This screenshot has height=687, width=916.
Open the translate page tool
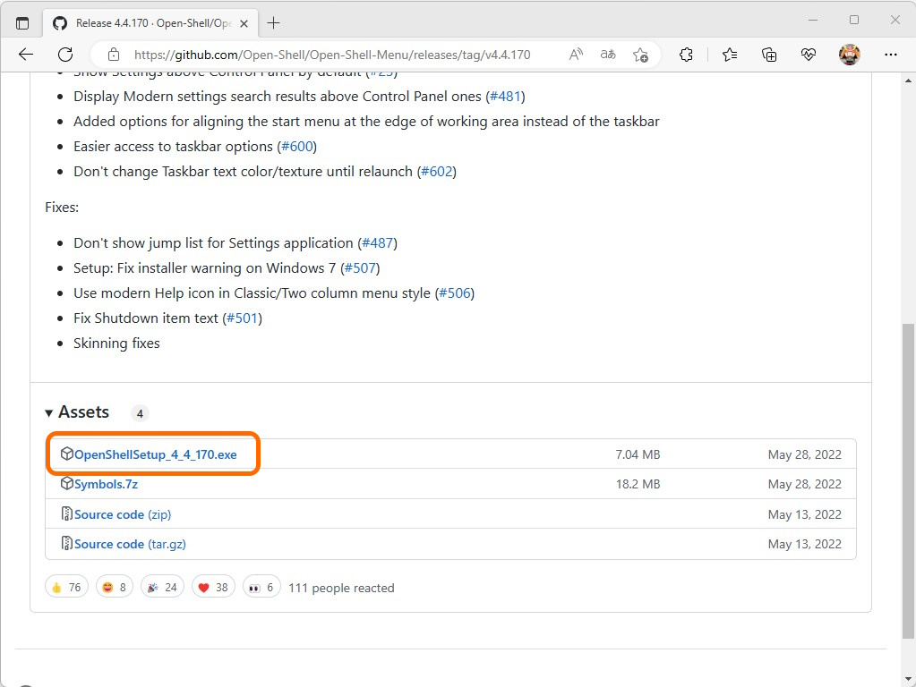coord(607,54)
